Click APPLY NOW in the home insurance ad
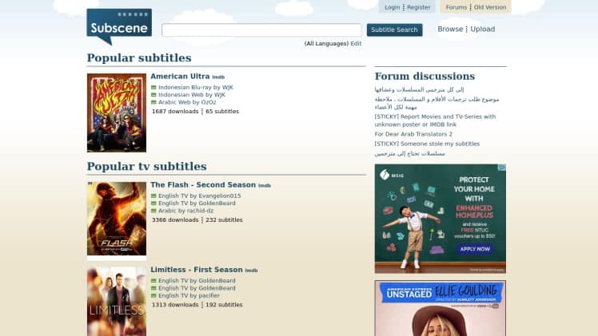This screenshot has height=336, width=598. [475, 249]
